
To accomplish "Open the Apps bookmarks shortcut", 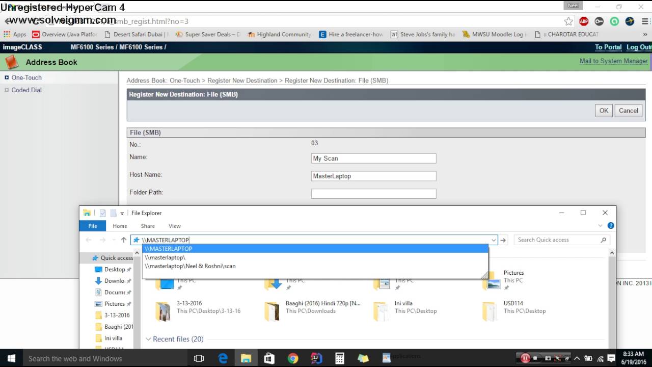I will [x=15, y=34].
